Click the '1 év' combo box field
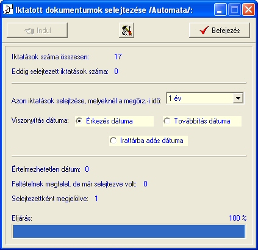258x250 pixels. click(205, 98)
